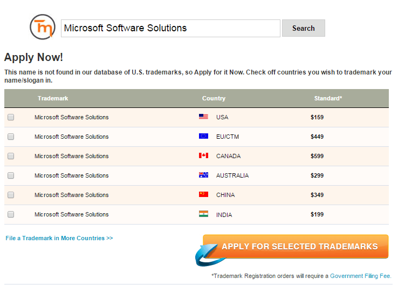Open File a Trademark in More Countries link
Screen dimensions: 398x285
pos(59,238)
